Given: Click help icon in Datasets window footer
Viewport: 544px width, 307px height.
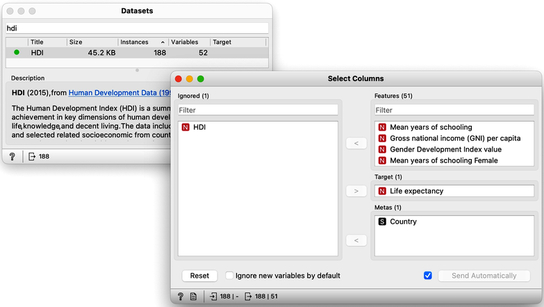Looking at the screenshot, I should coord(12,156).
